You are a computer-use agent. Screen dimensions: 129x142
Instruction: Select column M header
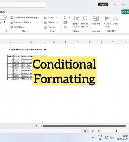coord(31,42)
